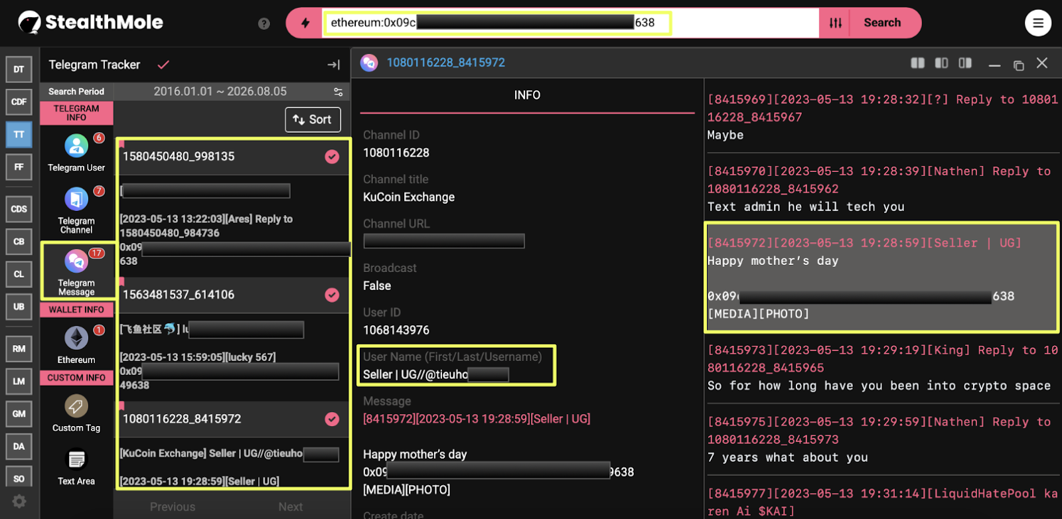
Task: Minimize the message detail panel
Action: point(994,64)
